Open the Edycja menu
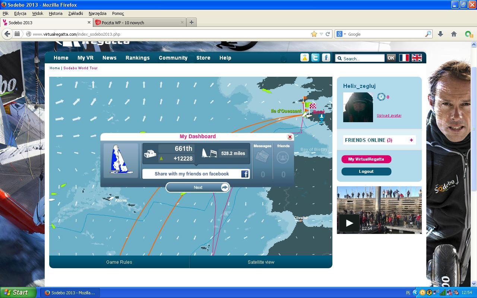Image resolution: width=477 pixels, height=298 pixels. tap(20, 13)
